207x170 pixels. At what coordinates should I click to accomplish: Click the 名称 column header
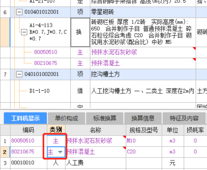(x=96, y=130)
